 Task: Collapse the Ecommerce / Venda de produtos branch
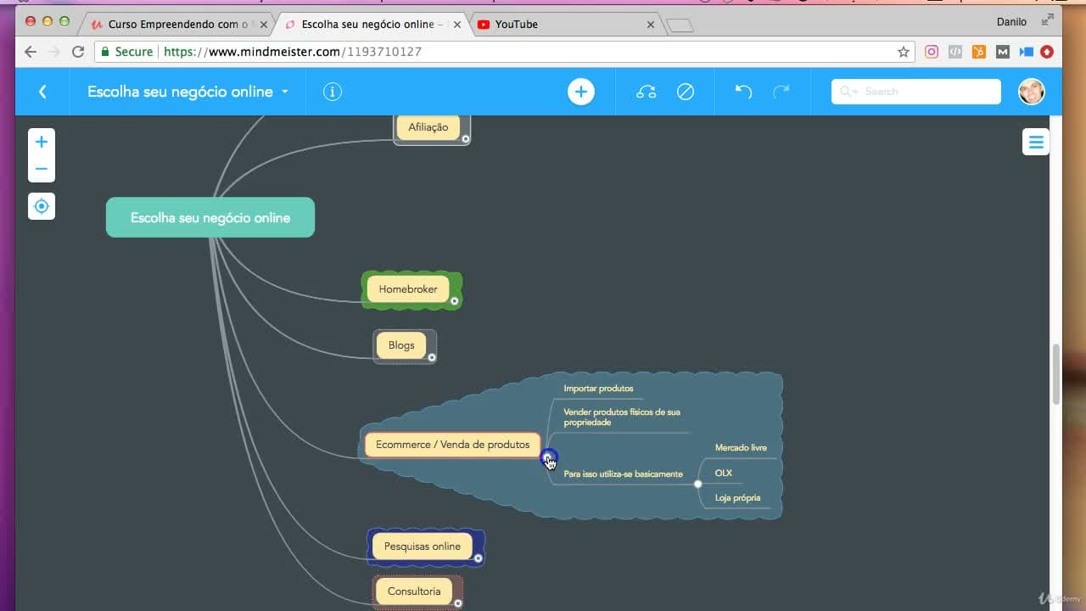(x=549, y=458)
